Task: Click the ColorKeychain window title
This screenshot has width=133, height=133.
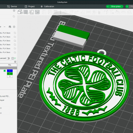Action: [x=62, y=2]
